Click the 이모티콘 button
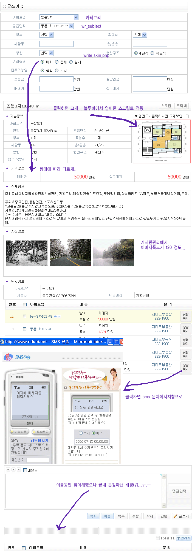The image size is (192, 551). coord(19,431)
